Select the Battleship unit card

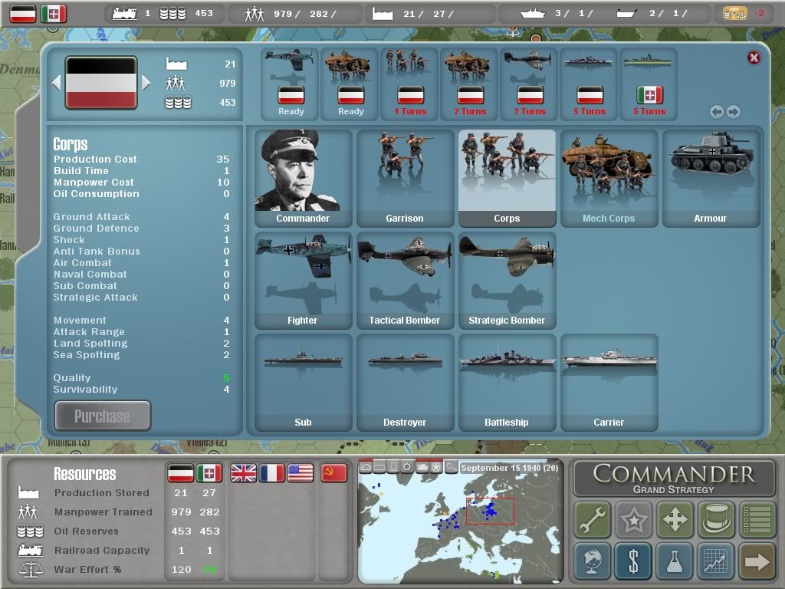pyautogui.click(x=507, y=382)
